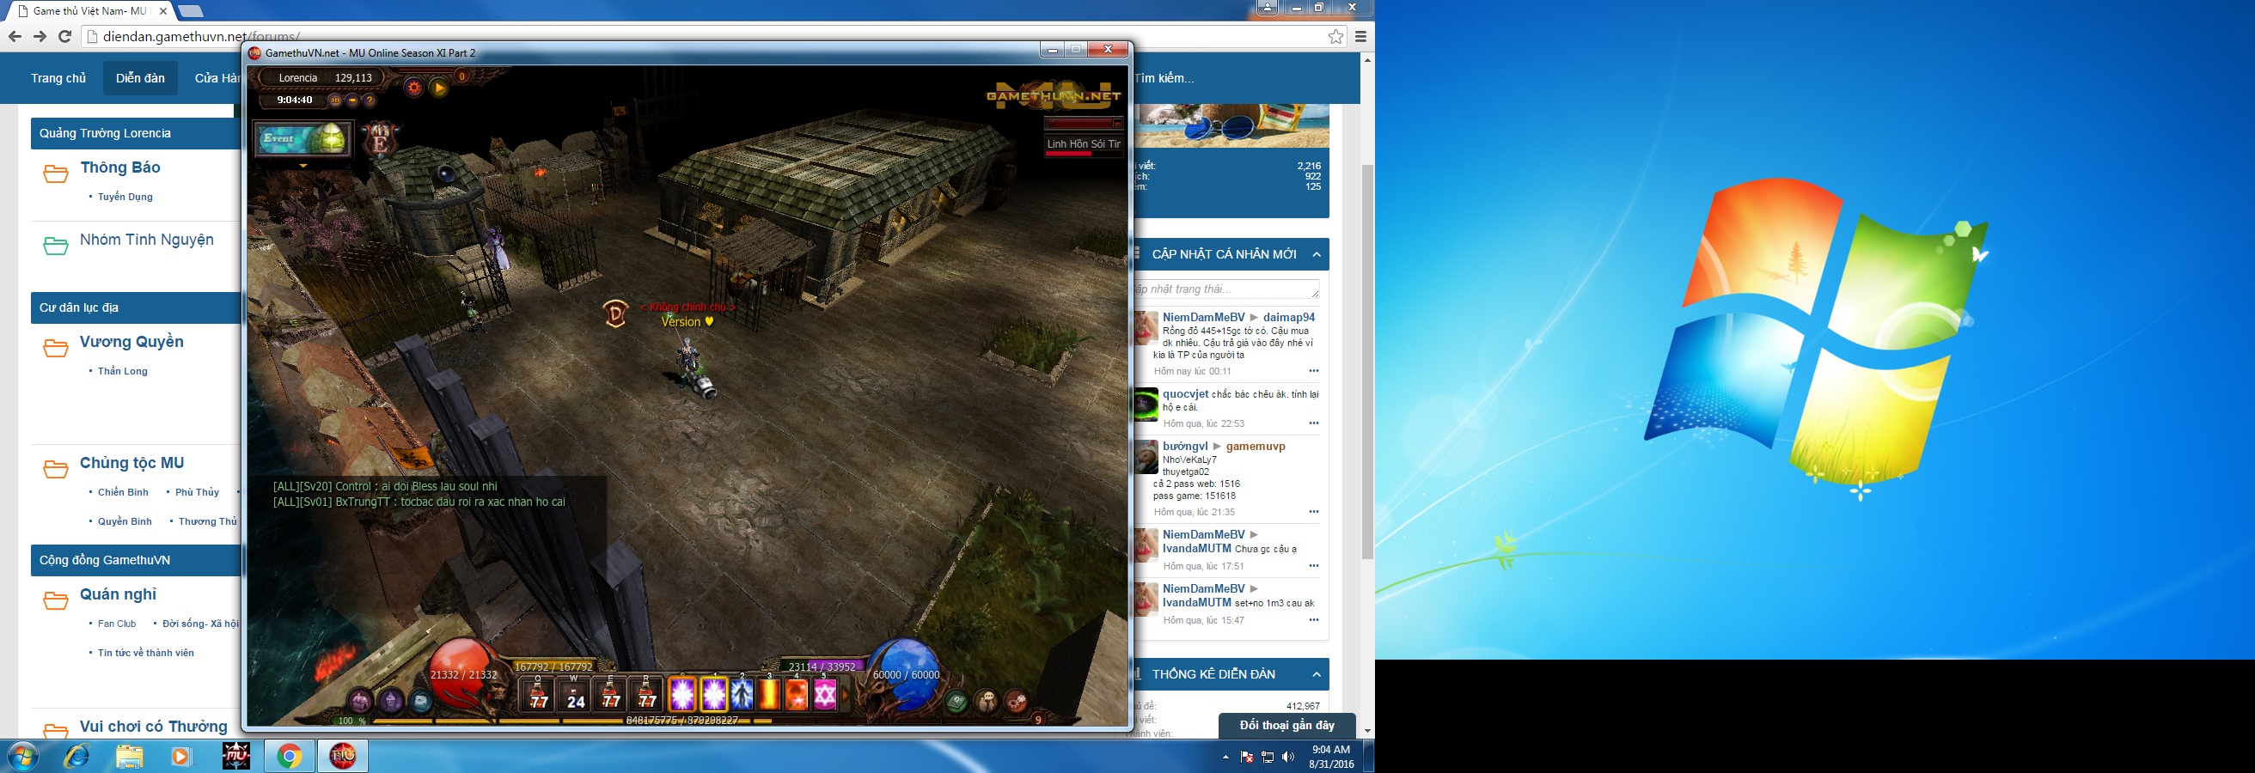Bookmark the page with the star icon
This screenshot has width=2255, height=773.
tap(1335, 36)
